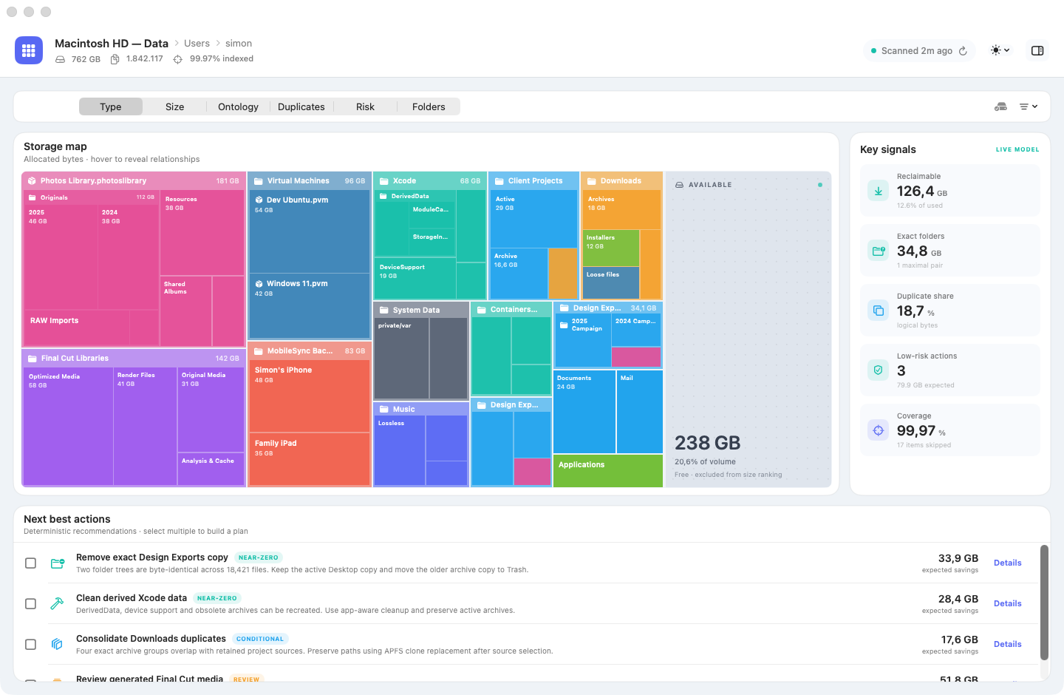Click the System Data folder icon
This screenshot has width=1064, height=695.
384,311
